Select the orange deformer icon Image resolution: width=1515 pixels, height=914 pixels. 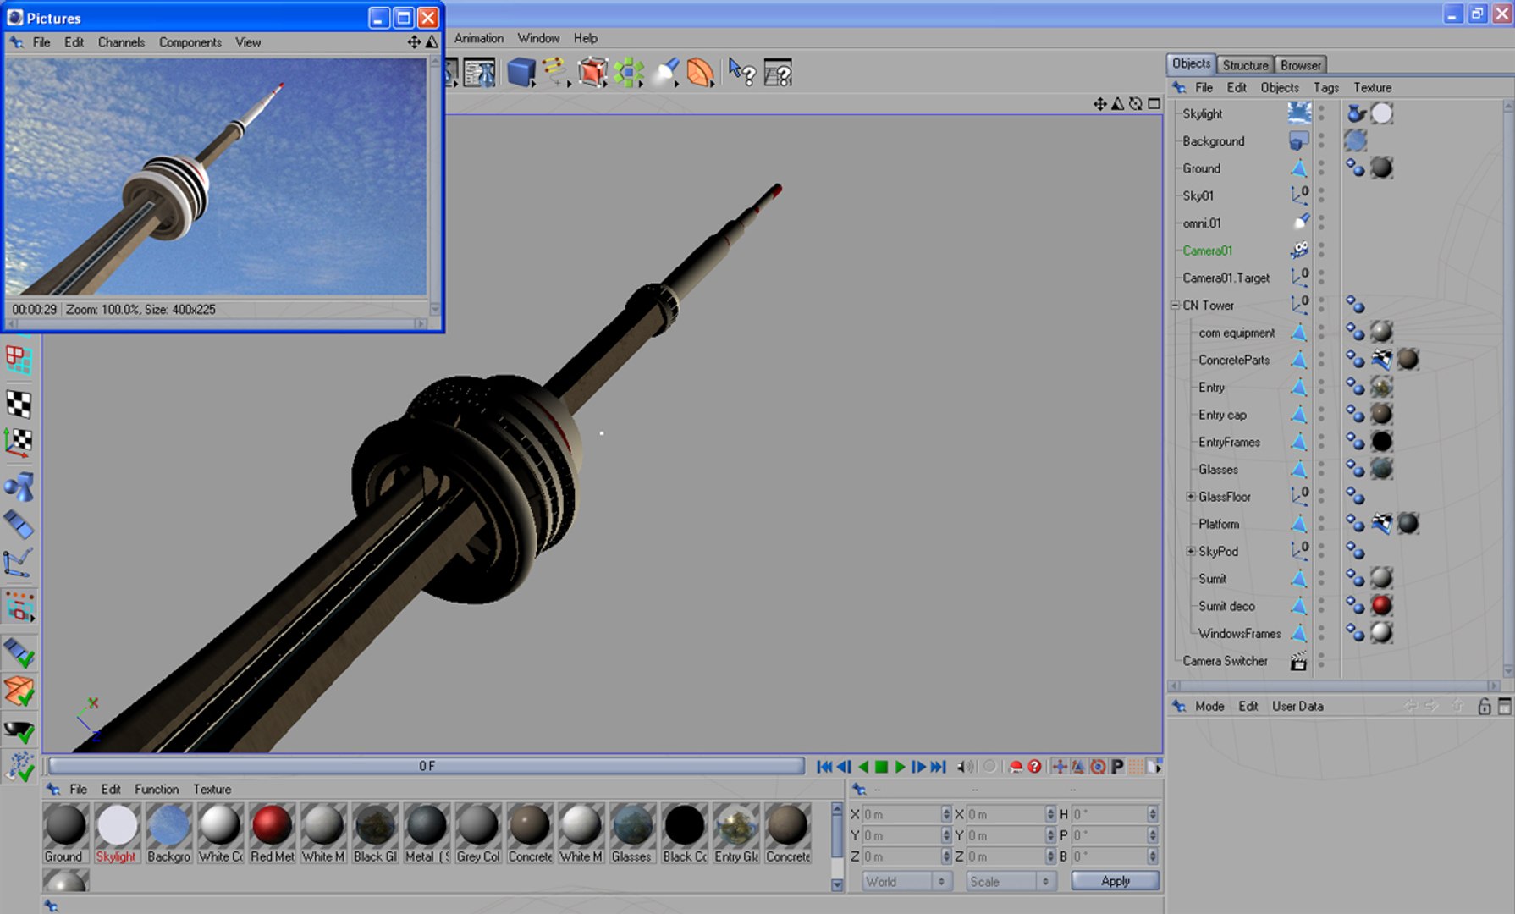(x=700, y=73)
